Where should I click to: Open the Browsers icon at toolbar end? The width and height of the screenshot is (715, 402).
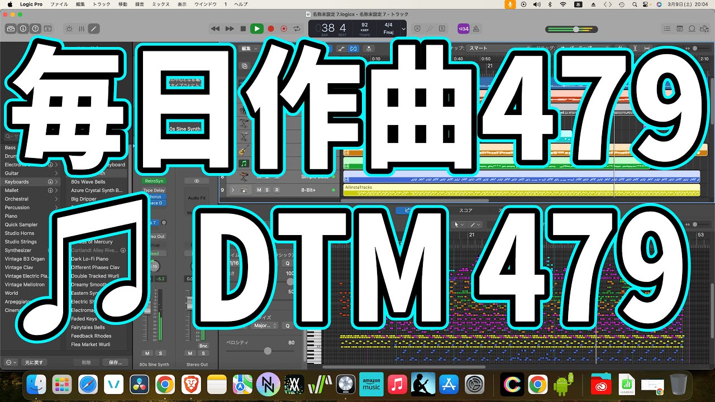pos(705,28)
